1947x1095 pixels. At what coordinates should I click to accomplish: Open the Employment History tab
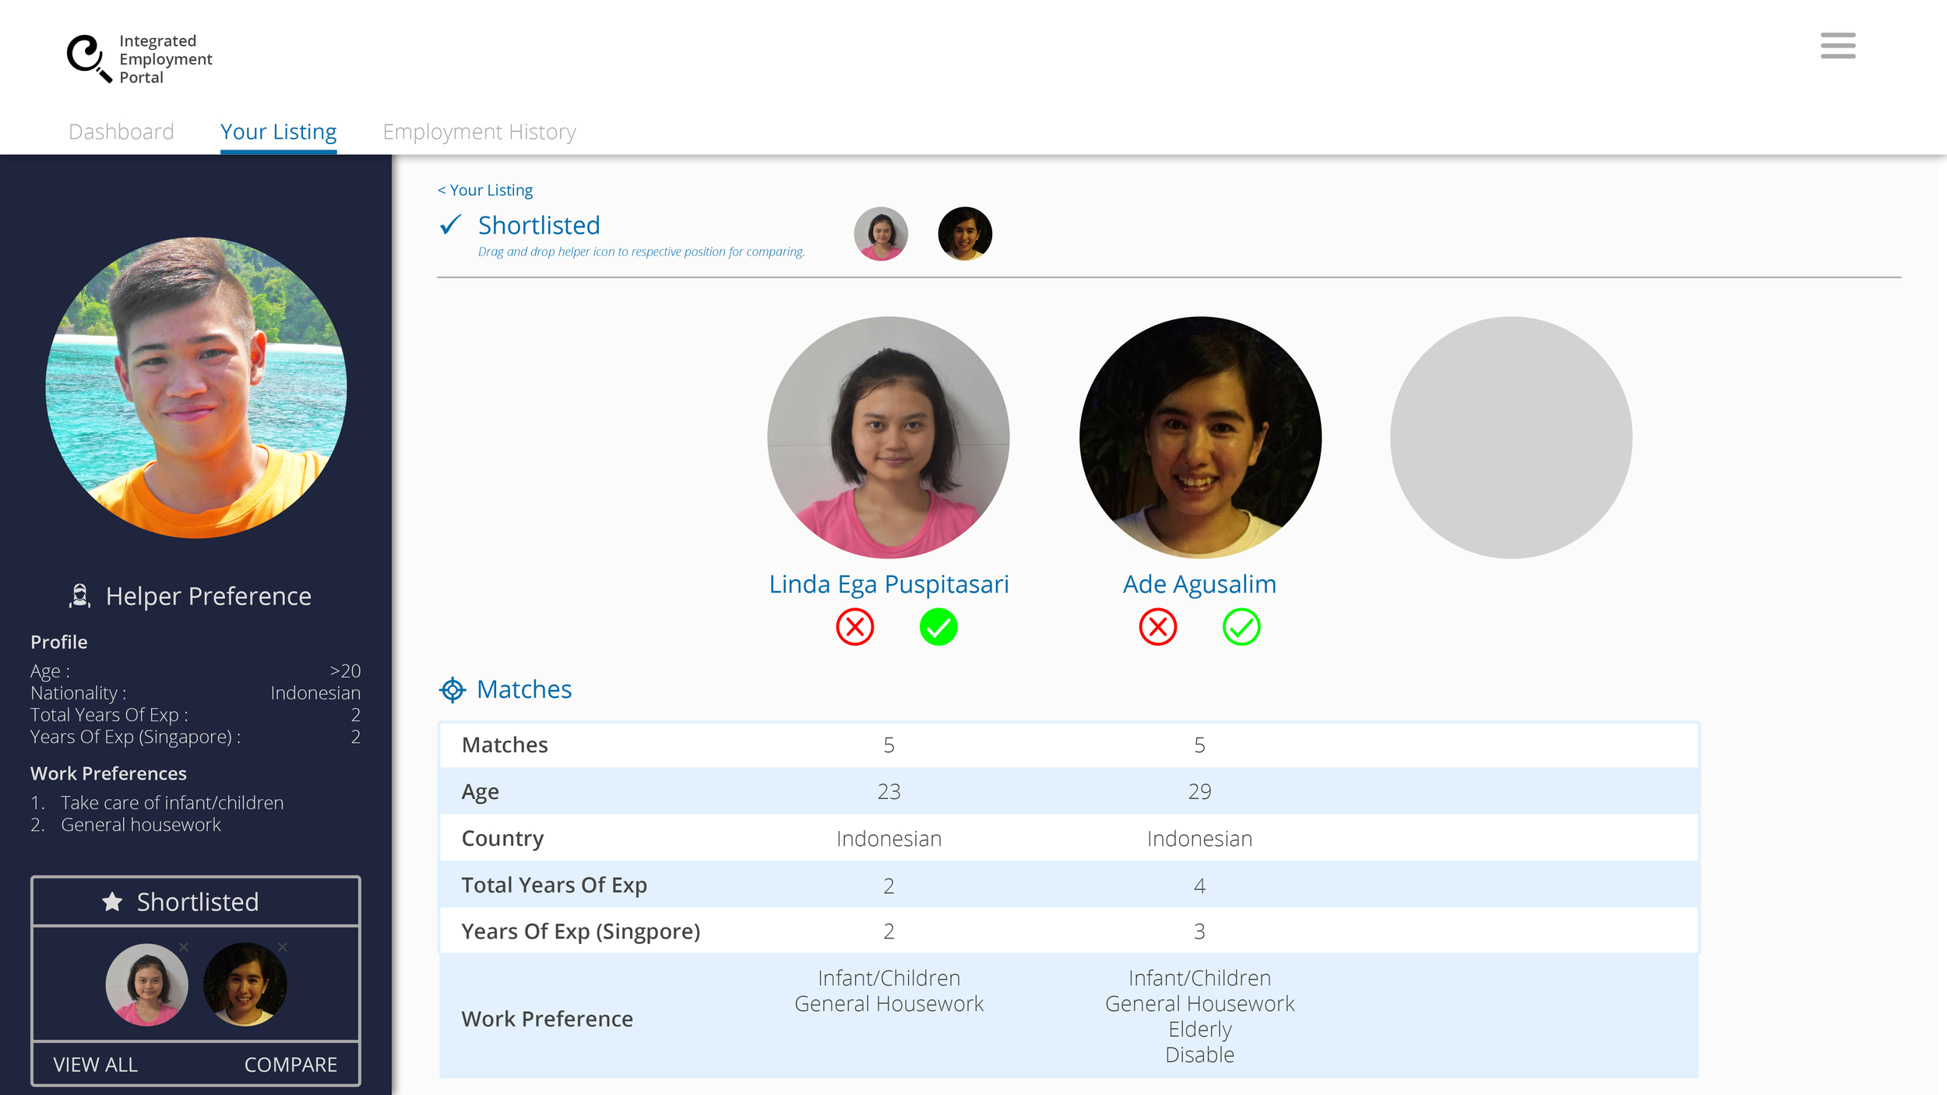[x=480, y=132]
